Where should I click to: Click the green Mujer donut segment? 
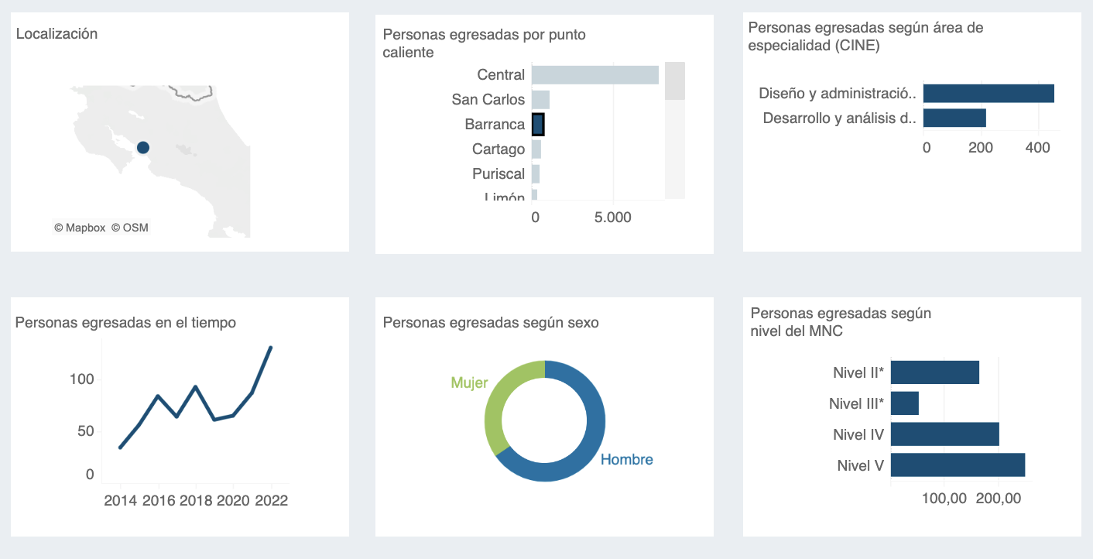[495, 403]
